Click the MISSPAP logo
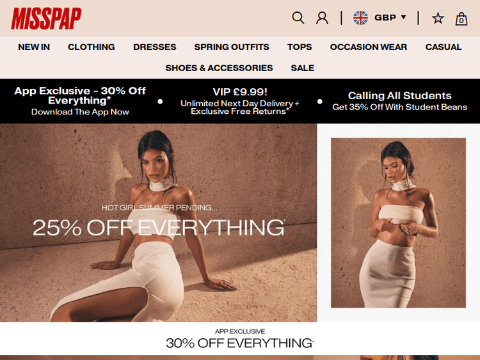 [46, 19]
